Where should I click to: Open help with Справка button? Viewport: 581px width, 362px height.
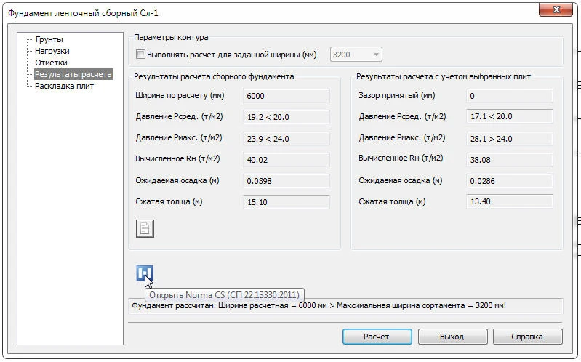tap(526, 337)
